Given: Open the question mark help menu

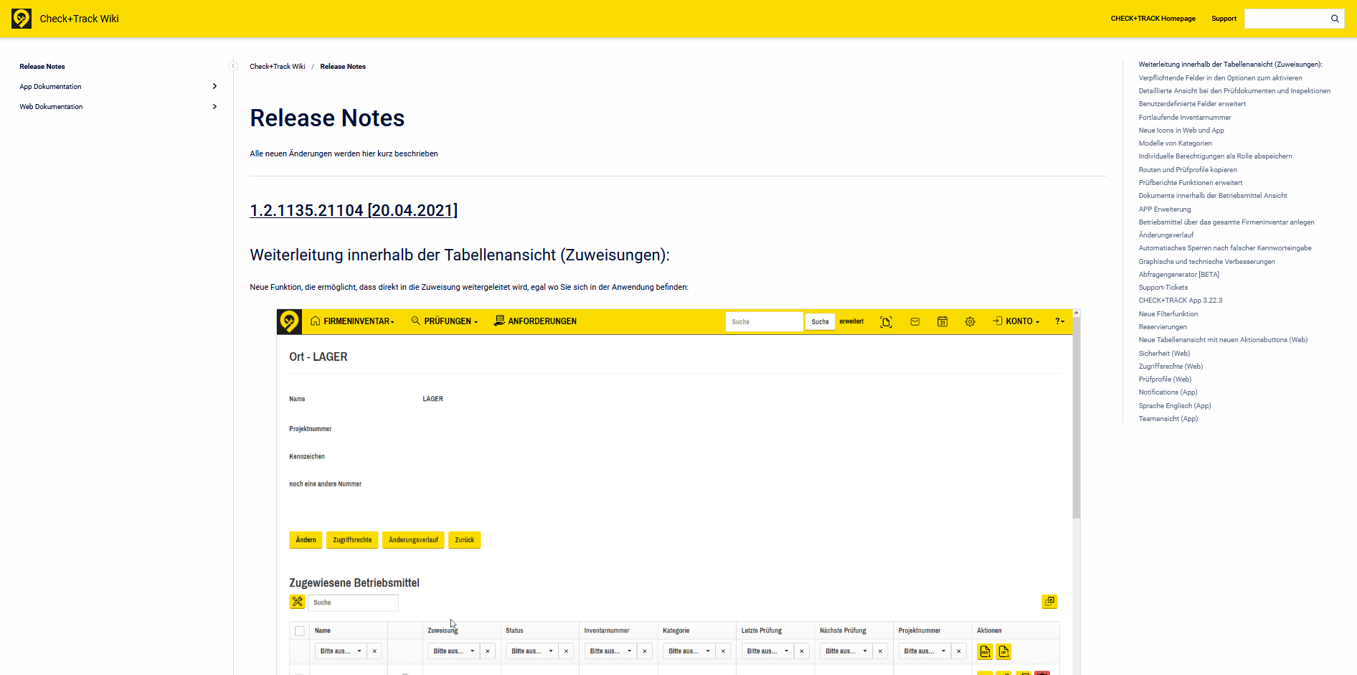Looking at the screenshot, I should click(x=1059, y=321).
